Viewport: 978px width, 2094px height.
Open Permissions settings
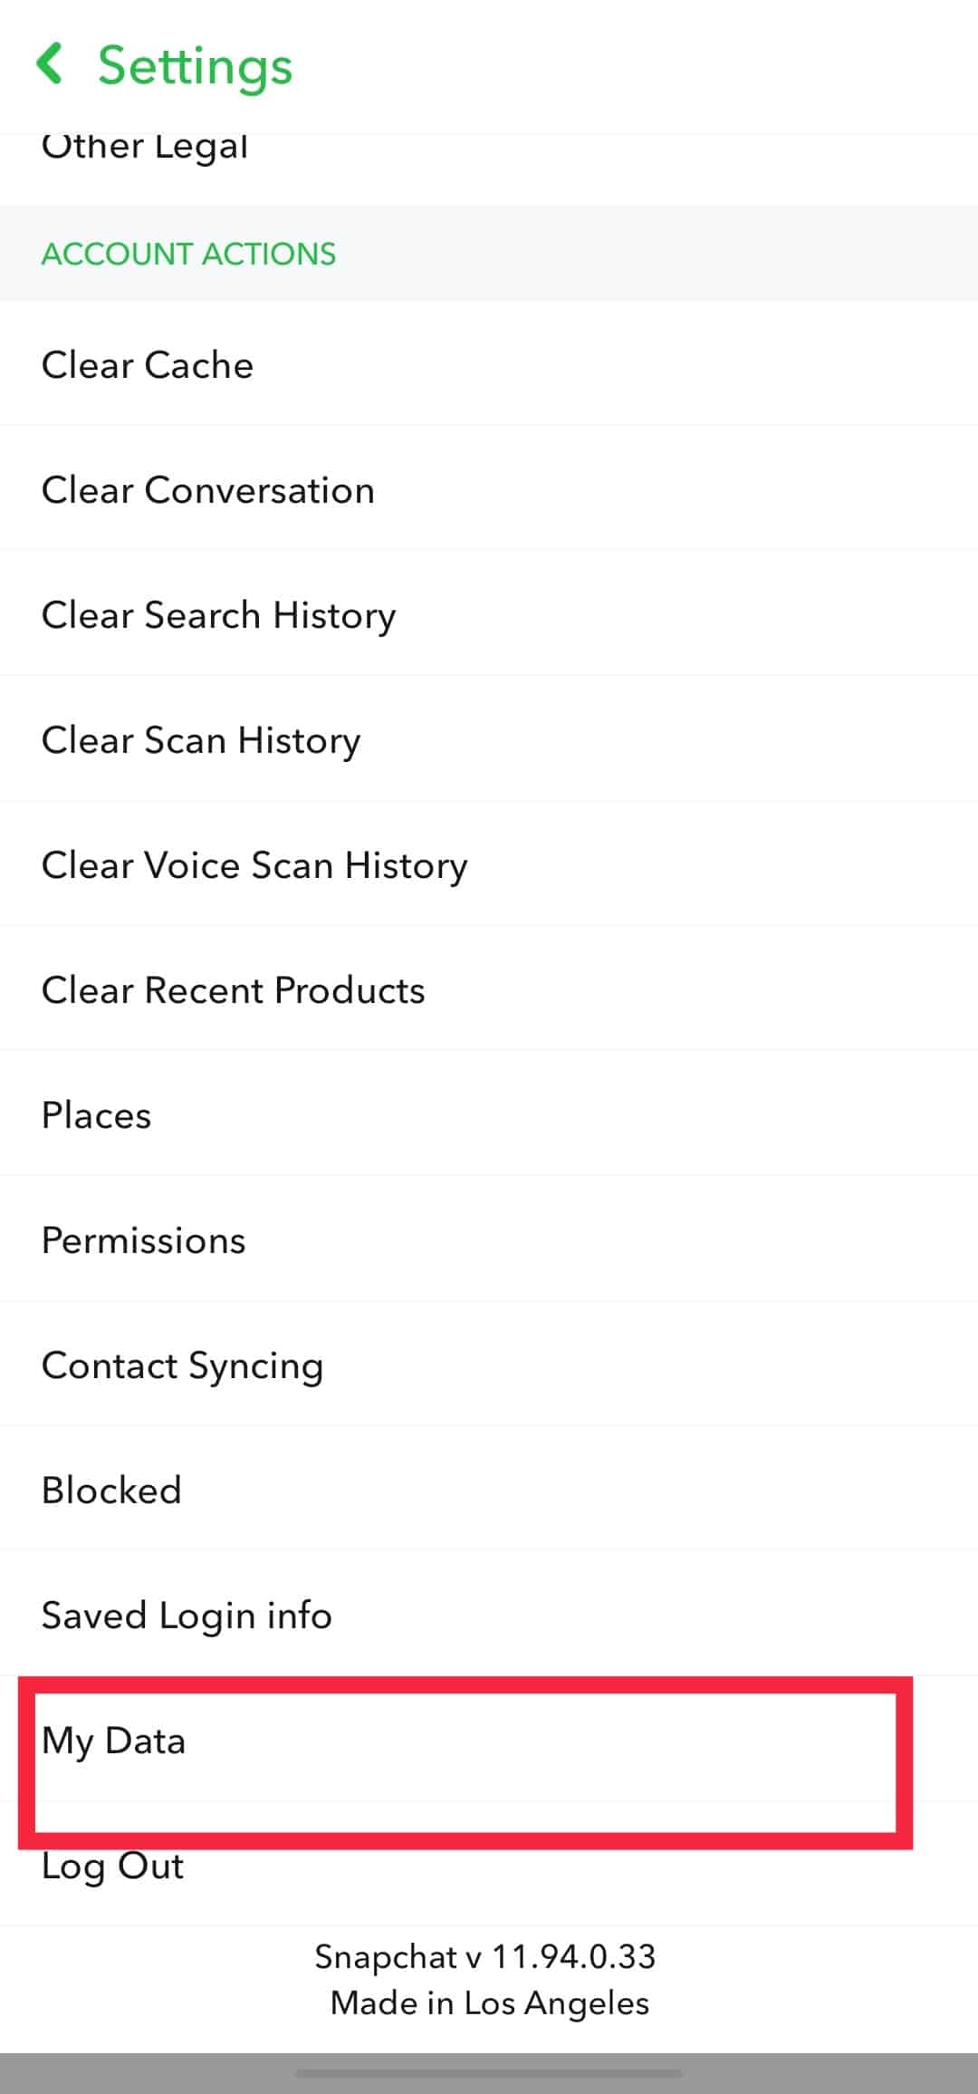[x=144, y=1240]
